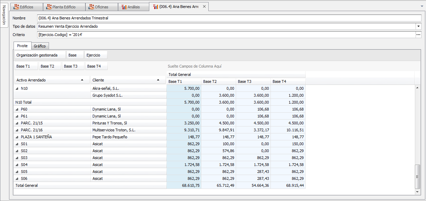Screen dimensions: 426x201
Task: Click the Oficinas tab icon
Action: pyautogui.click(x=91, y=7)
